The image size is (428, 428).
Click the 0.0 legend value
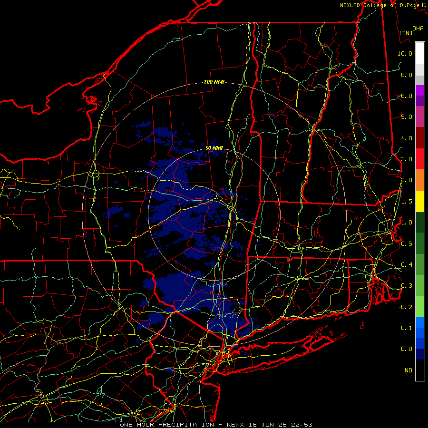(x=407, y=349)
